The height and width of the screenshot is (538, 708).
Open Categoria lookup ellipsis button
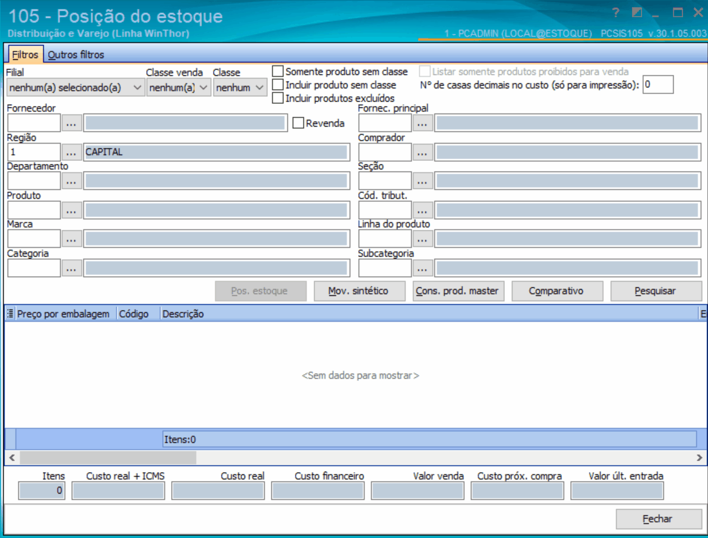pos(71,268)
